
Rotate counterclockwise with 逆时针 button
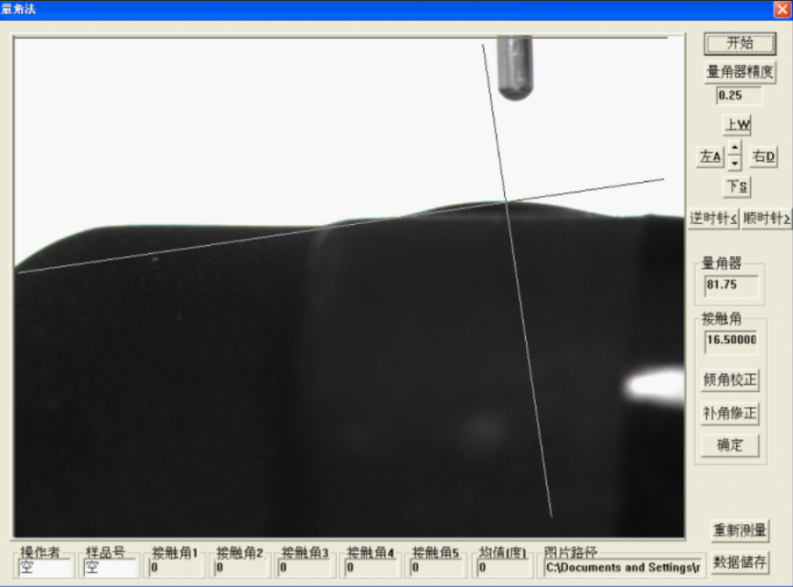tap(713, 219)
